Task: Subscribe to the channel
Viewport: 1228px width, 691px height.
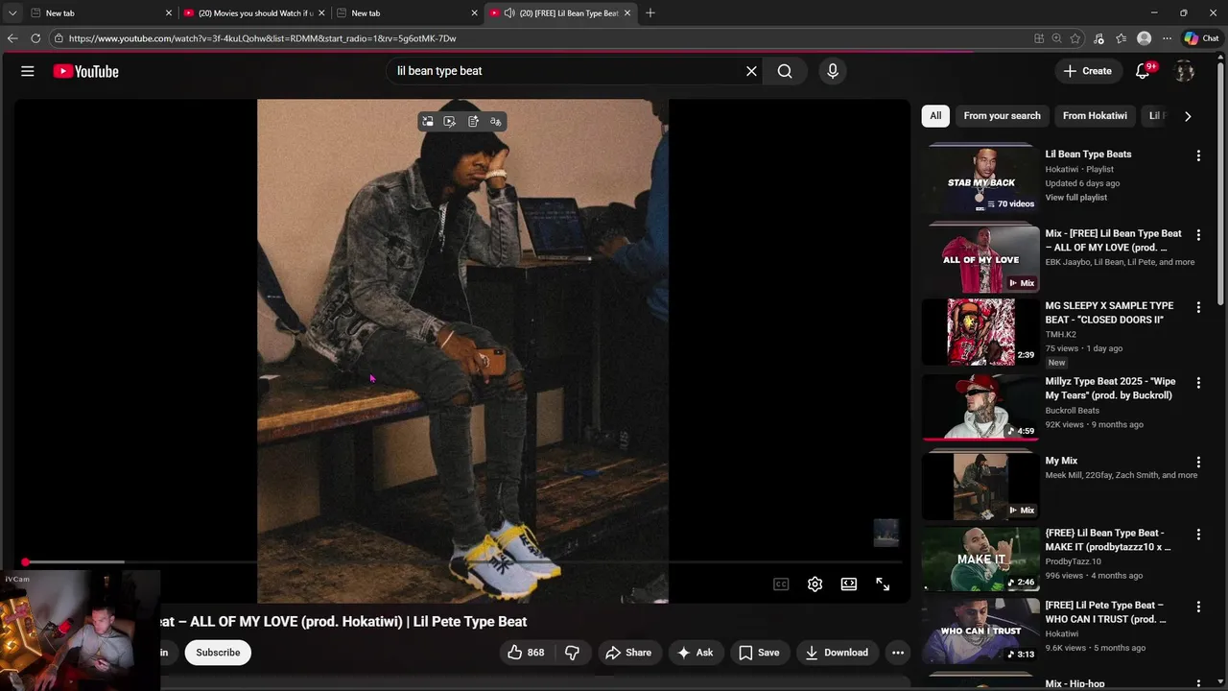Action: coord(218,653)
